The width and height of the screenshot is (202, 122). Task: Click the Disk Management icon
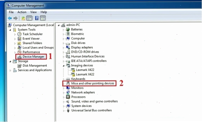pyautogui.click(x=19, y=66)
